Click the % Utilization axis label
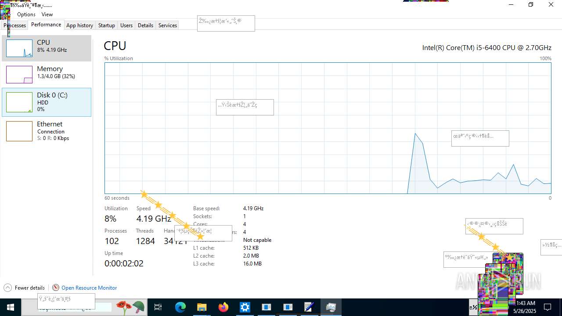 pos(119,58)
